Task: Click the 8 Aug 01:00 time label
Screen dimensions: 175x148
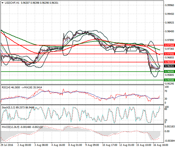Action: [75, 145]
